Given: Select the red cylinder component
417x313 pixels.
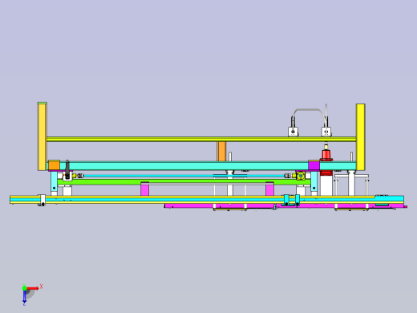Looking at the screenshot, I should (x=326, y=156).
